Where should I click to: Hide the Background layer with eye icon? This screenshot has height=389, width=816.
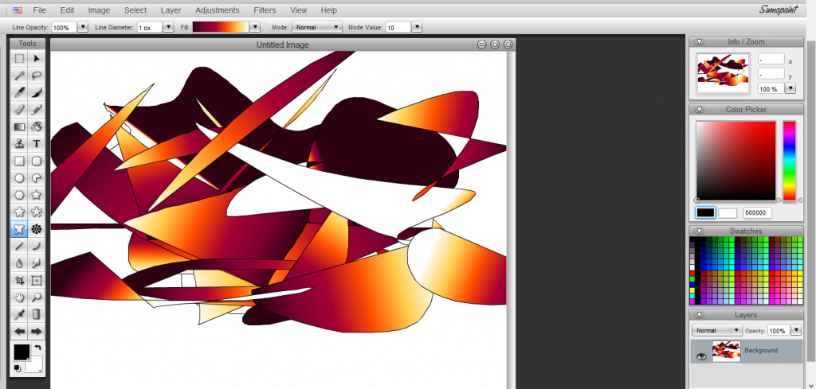(x=701, y=356)
